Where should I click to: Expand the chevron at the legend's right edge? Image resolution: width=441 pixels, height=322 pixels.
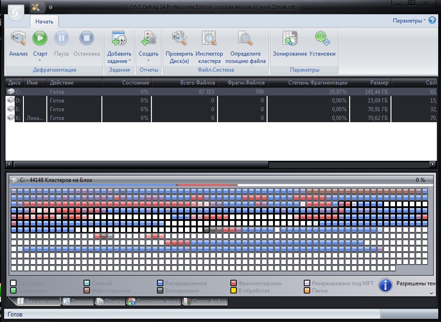(431, 293)
